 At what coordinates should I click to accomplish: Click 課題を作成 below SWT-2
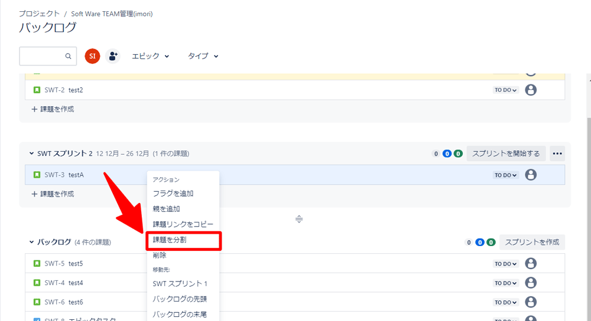pos(53,109)
